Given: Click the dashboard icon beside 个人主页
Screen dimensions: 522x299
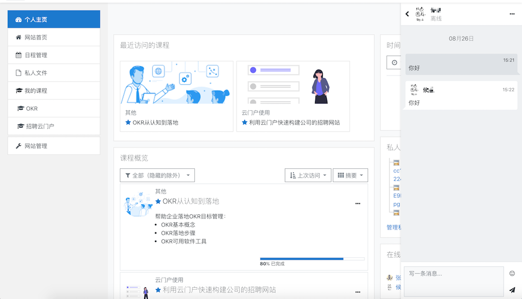Looking at the screenshot, I should click(19, 20).
